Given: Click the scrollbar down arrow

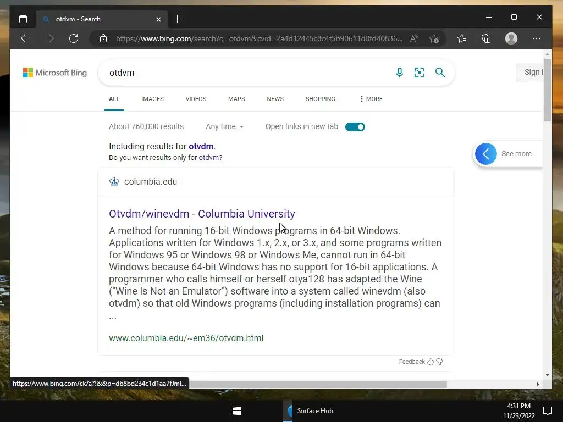Looking at the screenshot, I should (x=547, y=375).
